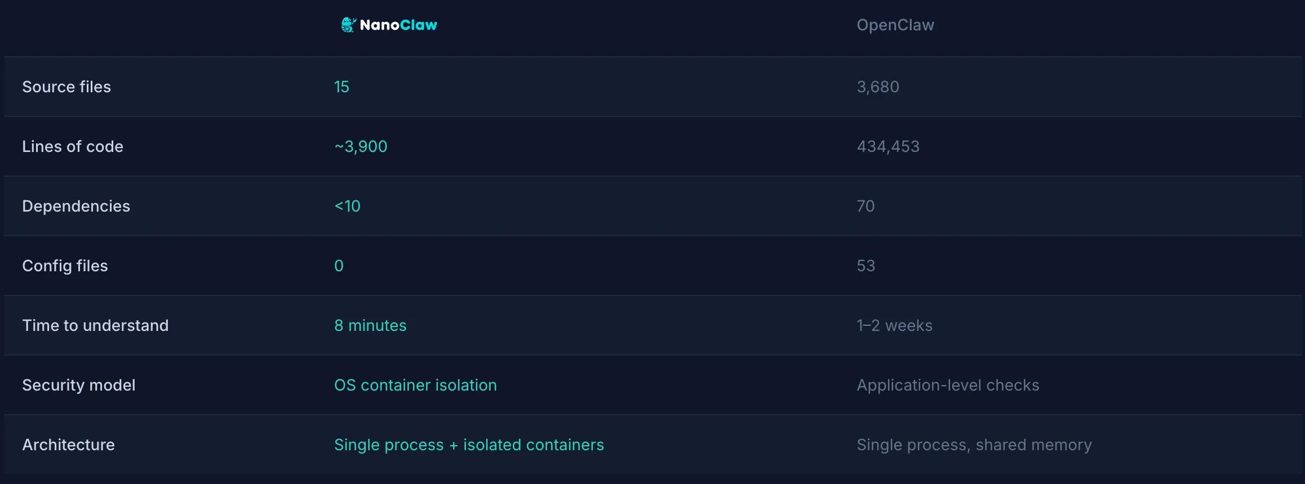Click the "Application-level checks" text
Screen dimensions: 1305x484
coord(948,385)
